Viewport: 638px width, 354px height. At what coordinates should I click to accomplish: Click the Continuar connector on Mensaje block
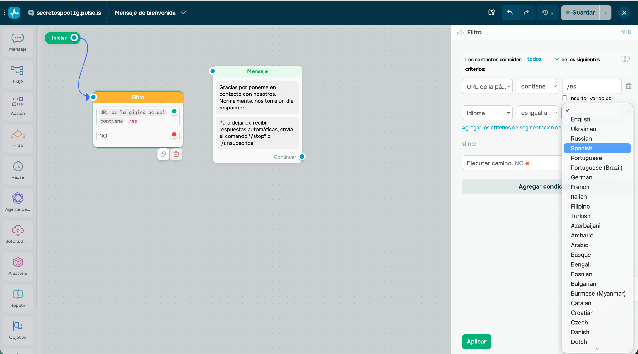tap(302, 157)
